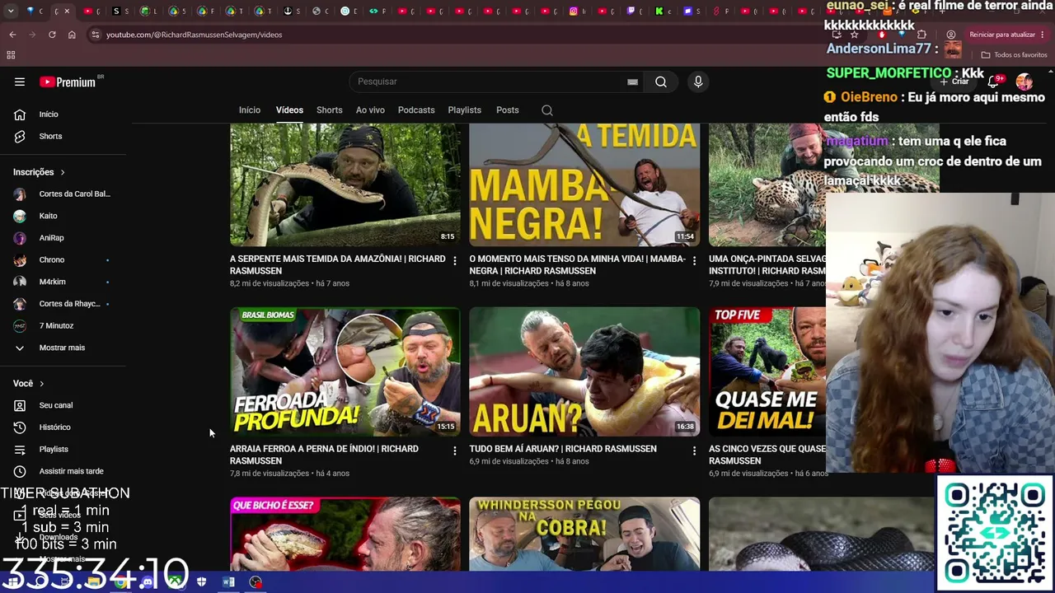Screen dimensions: 1055x593
Task: Open the tab search dropdown arrow
Action: (12, 11)
